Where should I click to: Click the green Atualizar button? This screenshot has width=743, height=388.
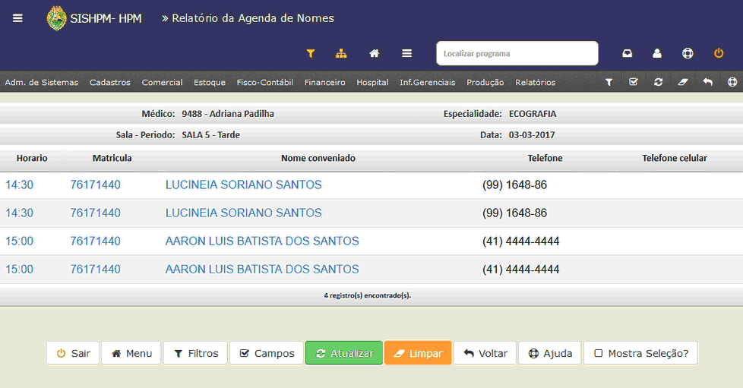coord(344,353)
